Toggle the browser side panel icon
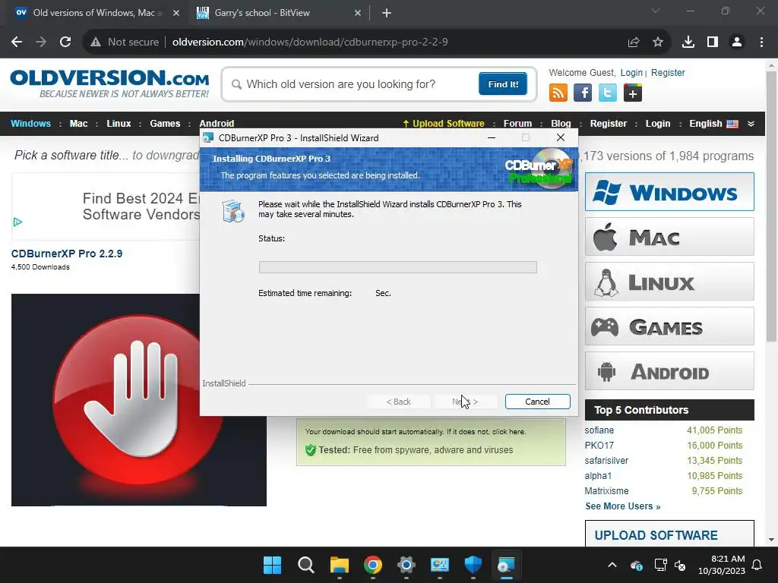The width and height of the screenshot is (778, 583). (x=713, y=43)
